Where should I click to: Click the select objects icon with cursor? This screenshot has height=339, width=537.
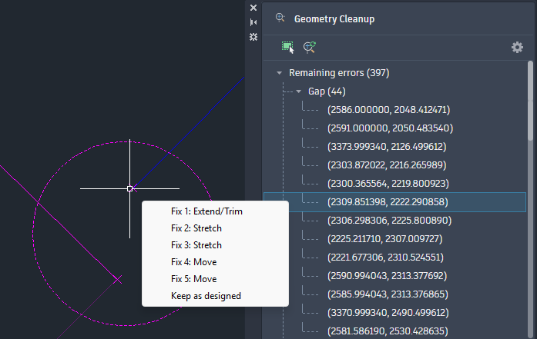[287, 47]
